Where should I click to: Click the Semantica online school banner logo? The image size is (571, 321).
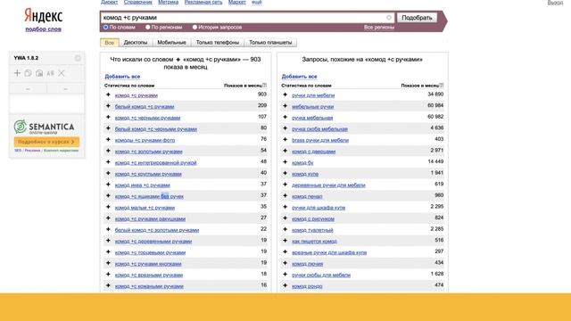(x=44, y=127)
